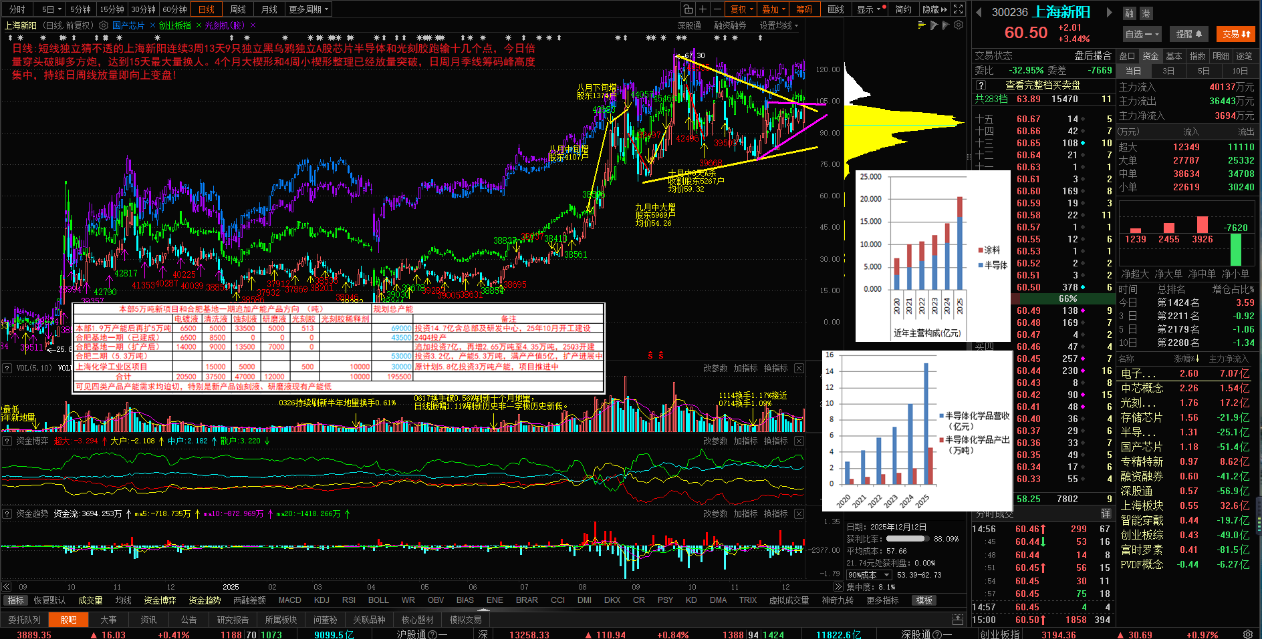Screen dimensions: 1262x639
Task: Click the 2025 bar in semiconductor revenue chart
Action: pyautogui.click(x=926, y=423)
